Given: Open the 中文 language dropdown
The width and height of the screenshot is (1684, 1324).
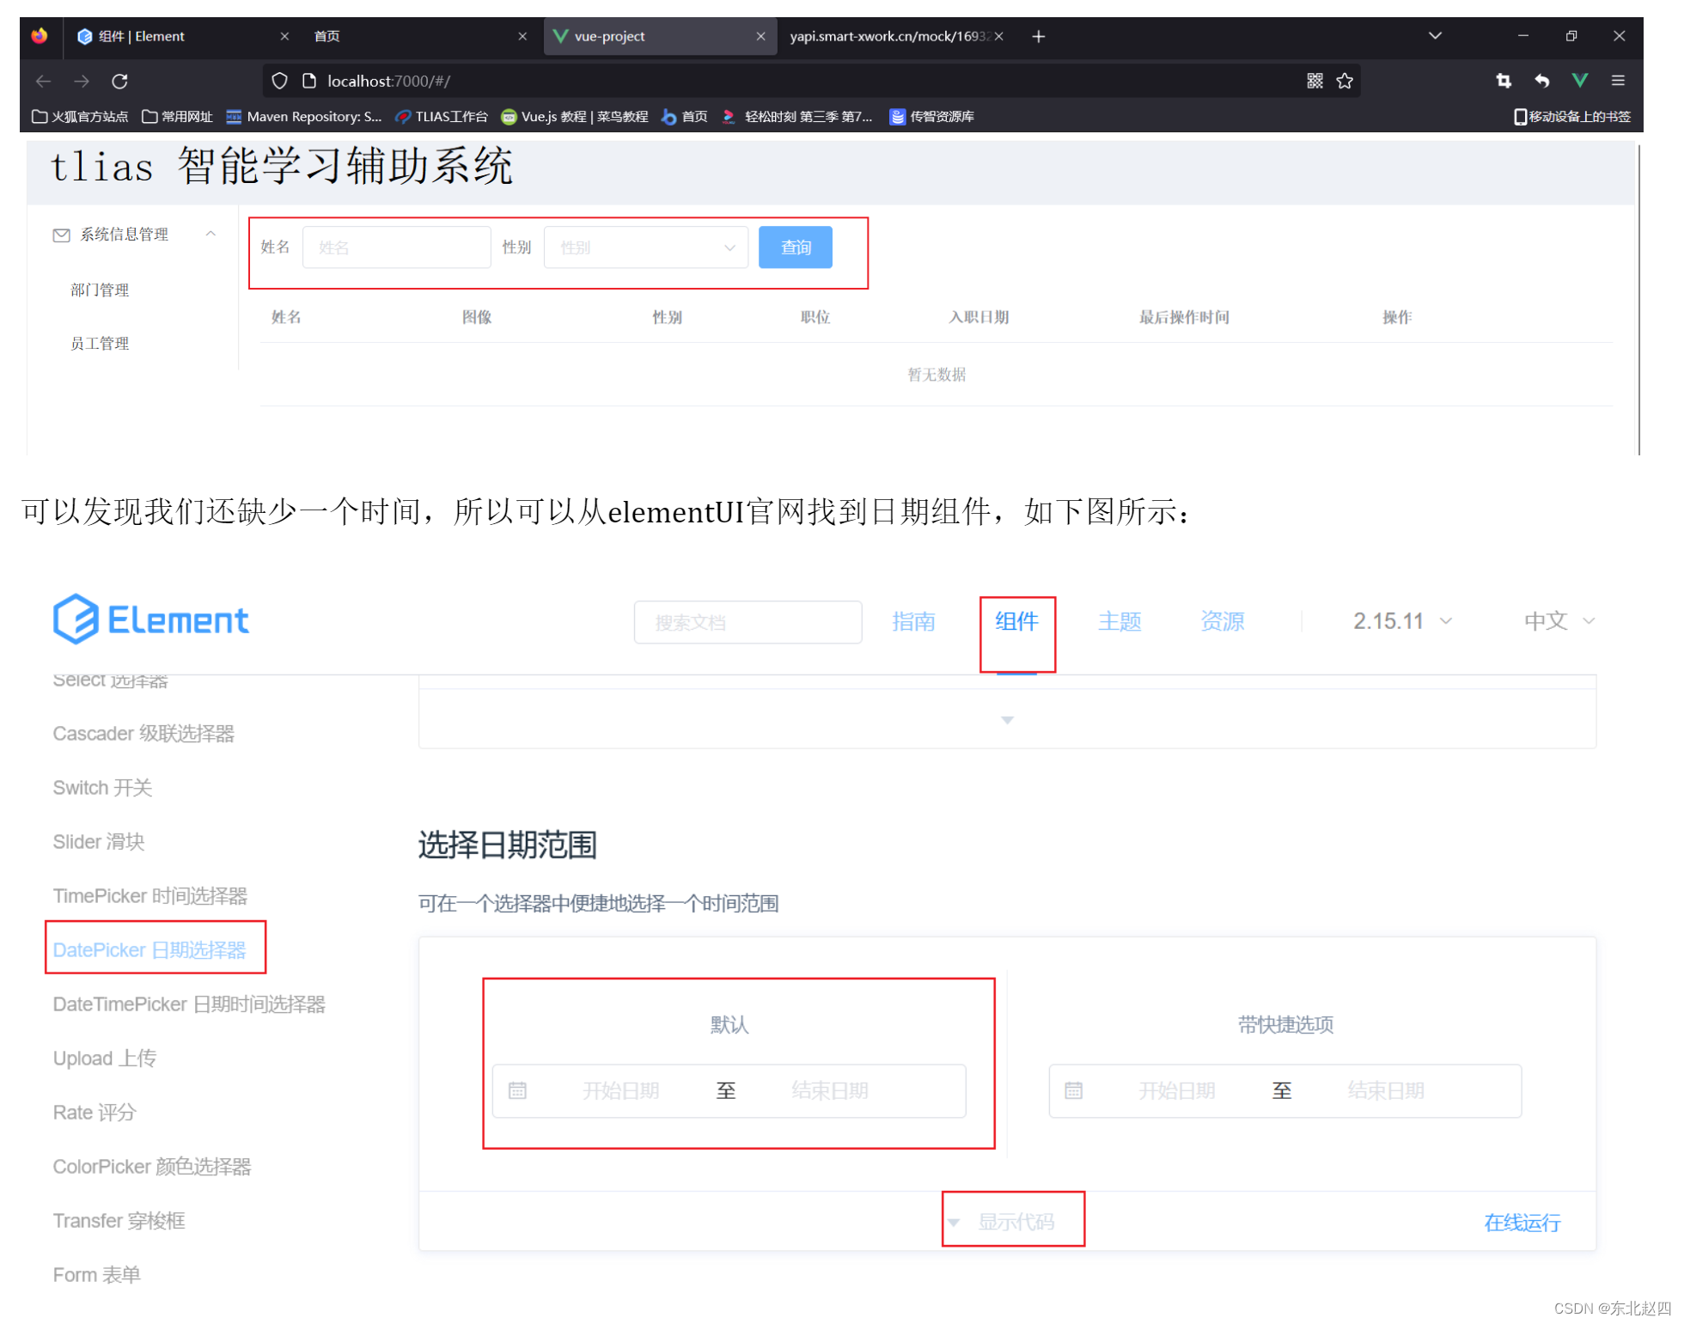Looking at the screenshot, I should (x=1559, y=620).
